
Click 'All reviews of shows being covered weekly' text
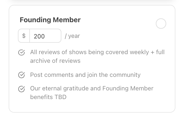(x=90, y=52)
